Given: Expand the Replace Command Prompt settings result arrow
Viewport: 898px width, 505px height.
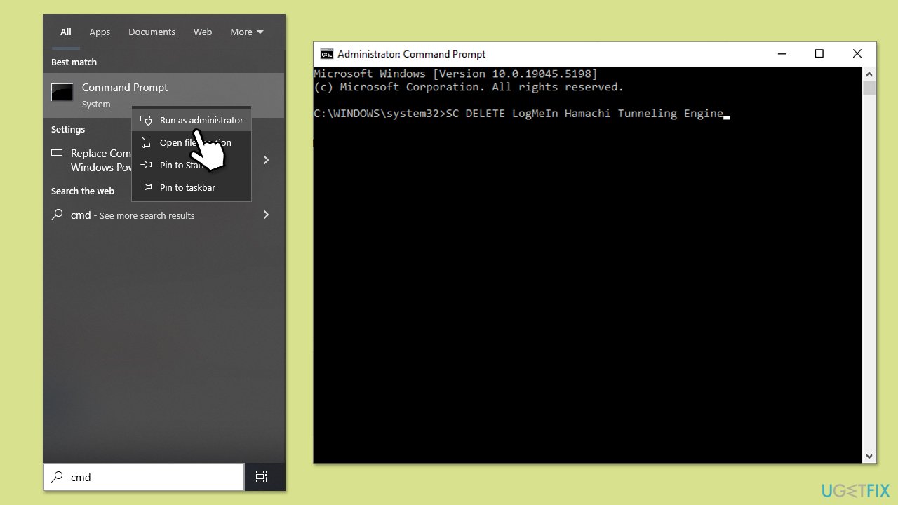Looking at the screenshot, I should click(266, 160).
